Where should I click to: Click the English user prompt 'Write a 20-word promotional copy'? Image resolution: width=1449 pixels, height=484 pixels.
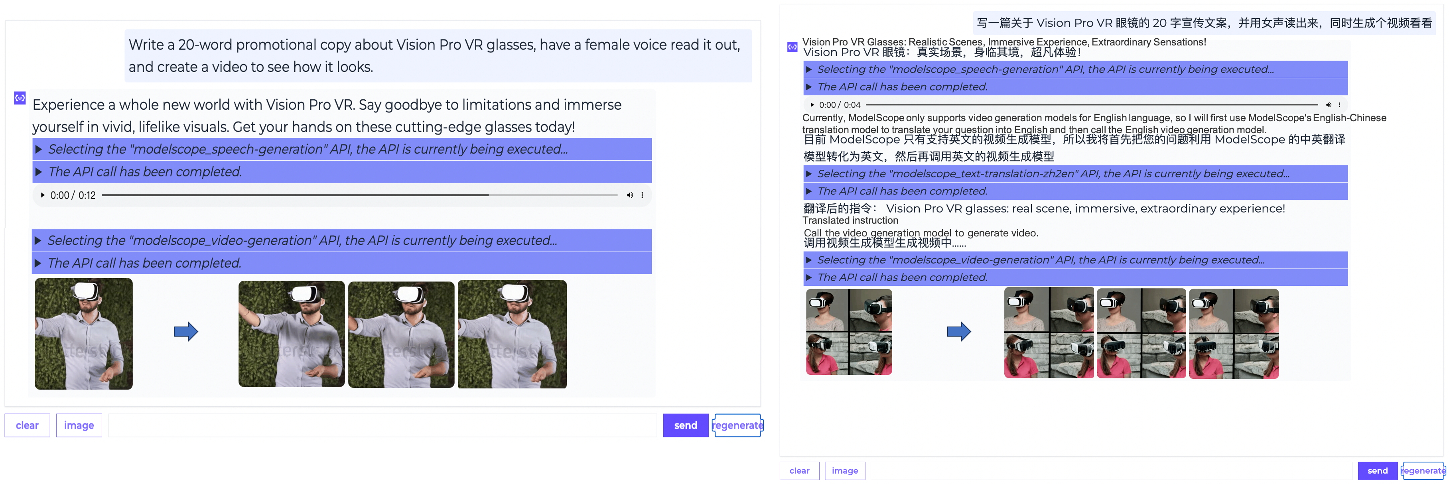click(438, 56)
